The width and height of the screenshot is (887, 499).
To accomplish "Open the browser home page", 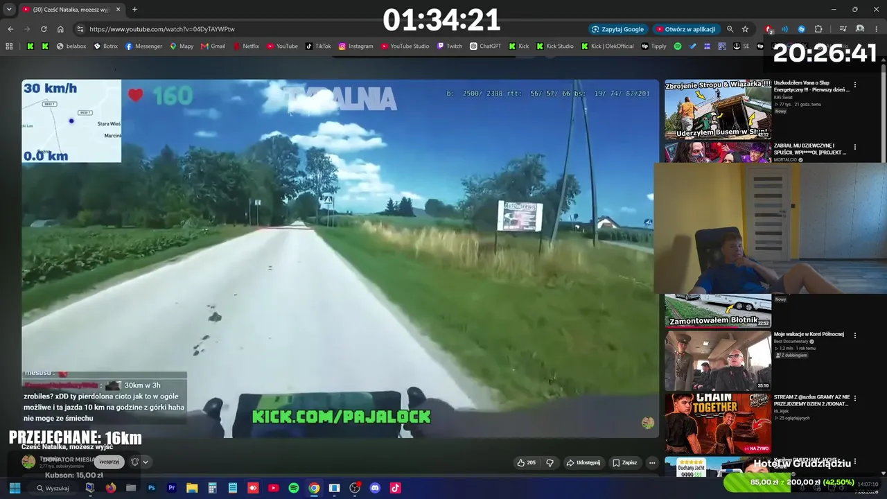I will pyautogui.click(x=60, y=29).
